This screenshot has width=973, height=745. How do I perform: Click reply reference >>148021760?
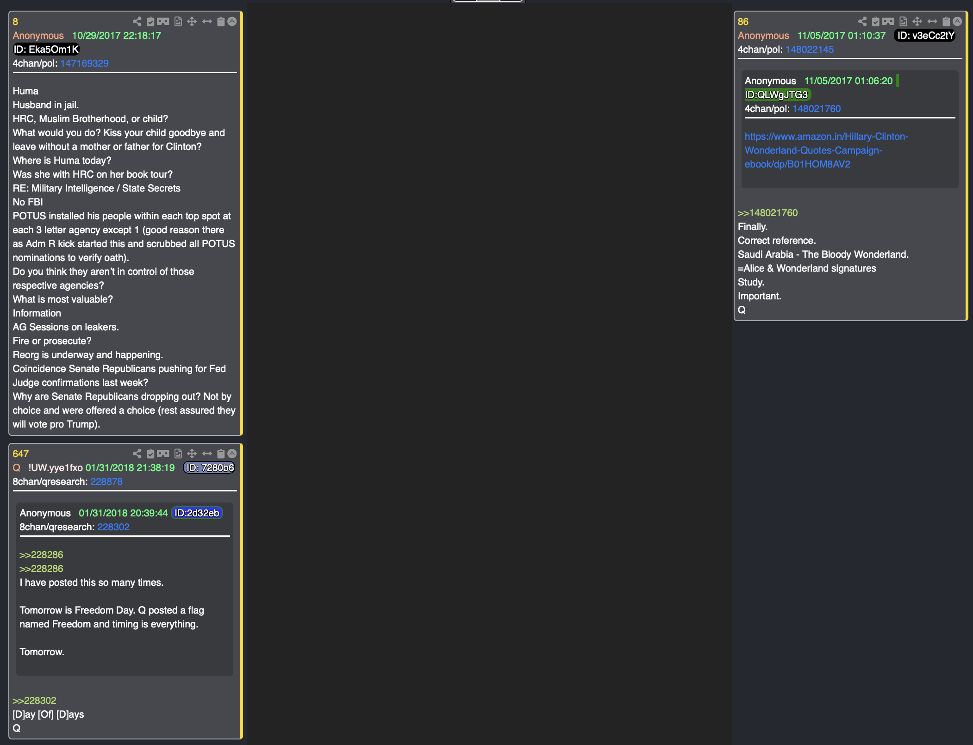(x=767, y=213)
